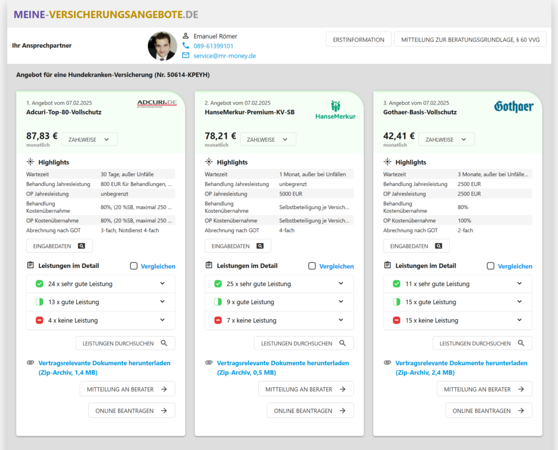The width and height of the screenshot is (558, 450).
Task: Open Zahlweise dropdown for the 87,83 € offer
Action: (x=89, y=139)
